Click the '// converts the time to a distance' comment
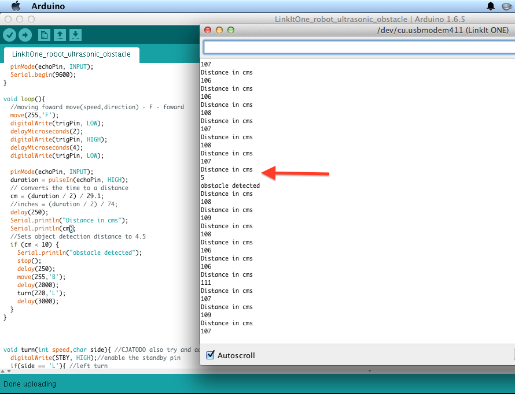 (69, 188)
